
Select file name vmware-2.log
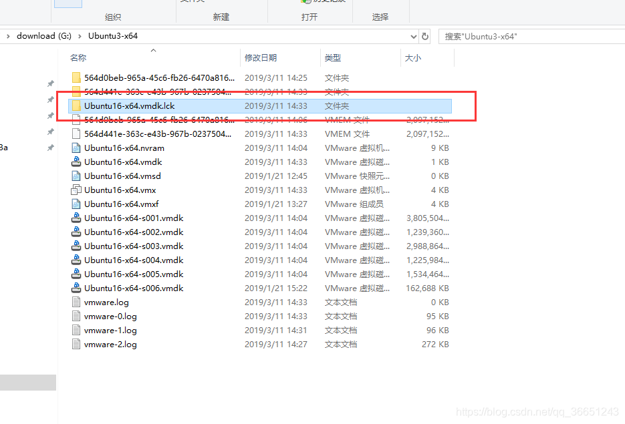[x=110, y=344]
